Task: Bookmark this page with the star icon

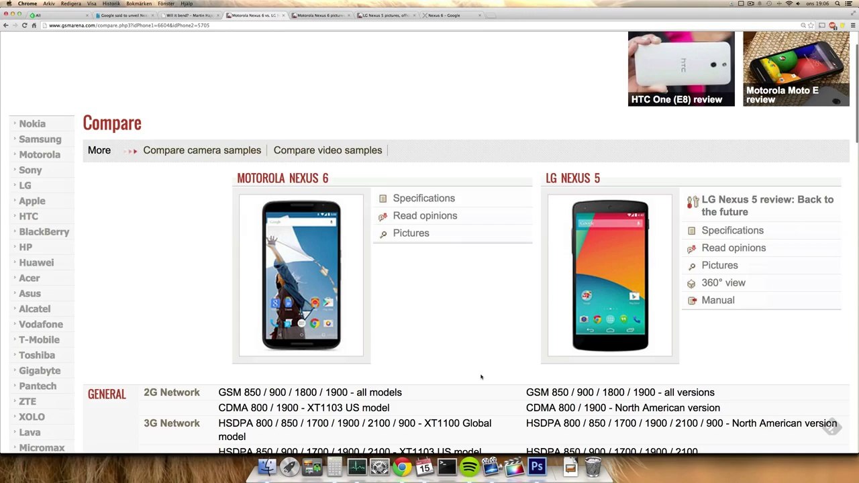Action: (x=811, y=25)
